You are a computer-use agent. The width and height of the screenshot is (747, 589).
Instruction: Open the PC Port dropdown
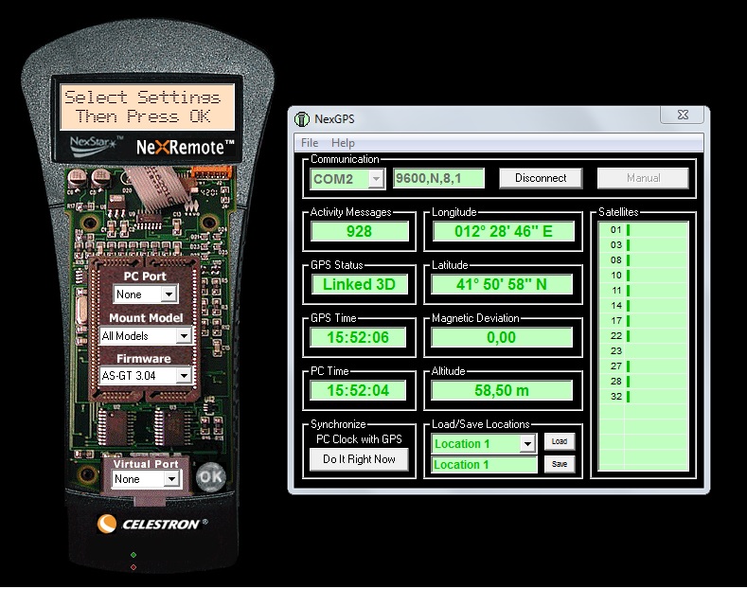point(169,294)
